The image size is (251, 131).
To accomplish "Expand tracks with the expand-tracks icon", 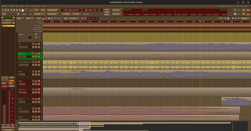I will 228,18.
